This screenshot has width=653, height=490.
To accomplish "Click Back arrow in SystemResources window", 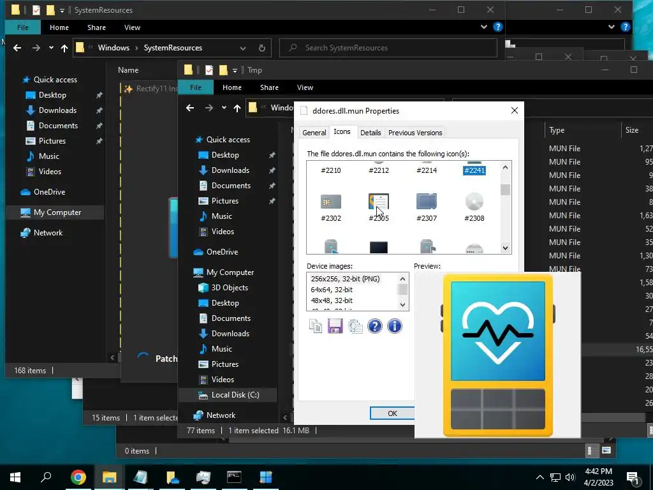I will coord(17,48).
